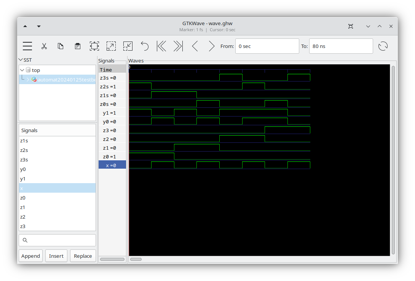
Task: Paste traces using the clipboard icon
Action: point(77,46)
